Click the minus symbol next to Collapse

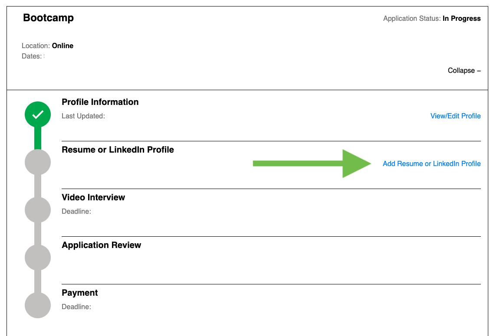click(478, 70)
